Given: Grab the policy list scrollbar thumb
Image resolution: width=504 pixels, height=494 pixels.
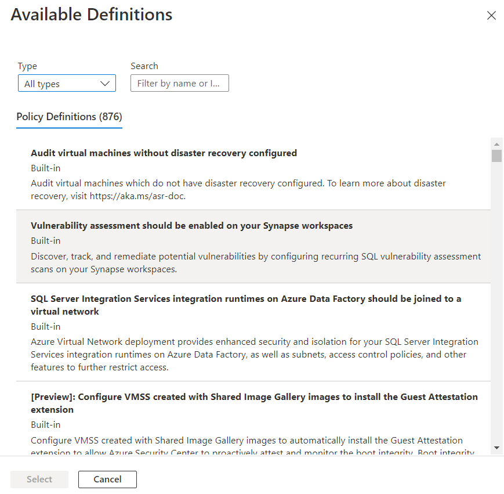Looking at the screenshot, I should [x=496, y=156].
